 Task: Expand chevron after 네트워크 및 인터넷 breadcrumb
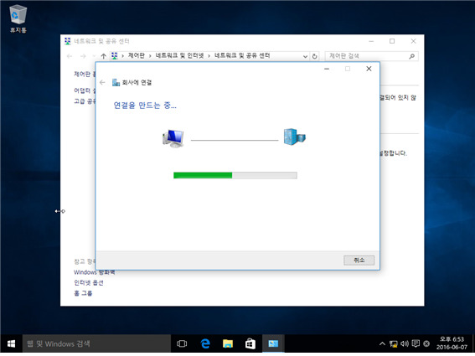[209, 56]
